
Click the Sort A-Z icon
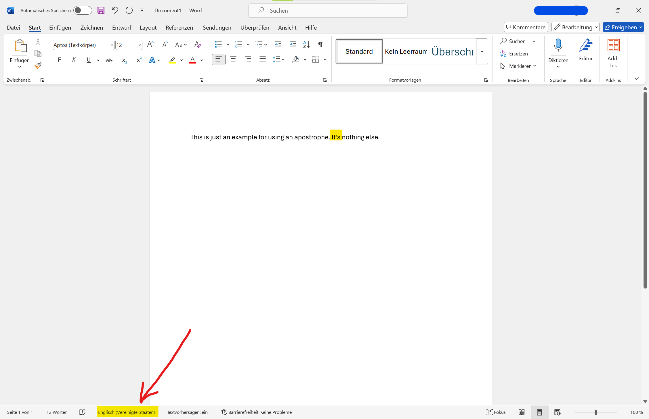click(x=306, y=45)
